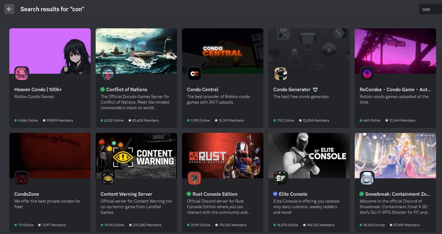
Task: Click the Elite Console EF avatar icon
Action: 281,178
